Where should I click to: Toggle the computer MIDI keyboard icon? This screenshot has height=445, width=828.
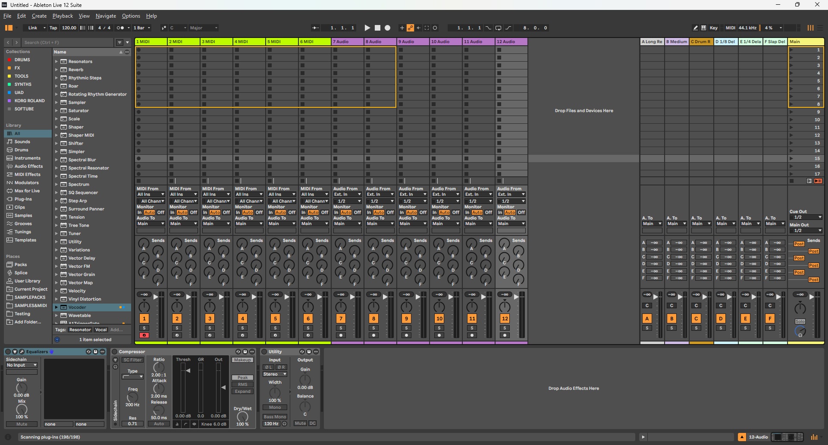click(x=704, y=28)
